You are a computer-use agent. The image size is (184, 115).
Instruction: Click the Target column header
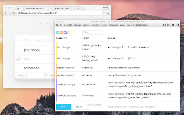coord(86,38)
